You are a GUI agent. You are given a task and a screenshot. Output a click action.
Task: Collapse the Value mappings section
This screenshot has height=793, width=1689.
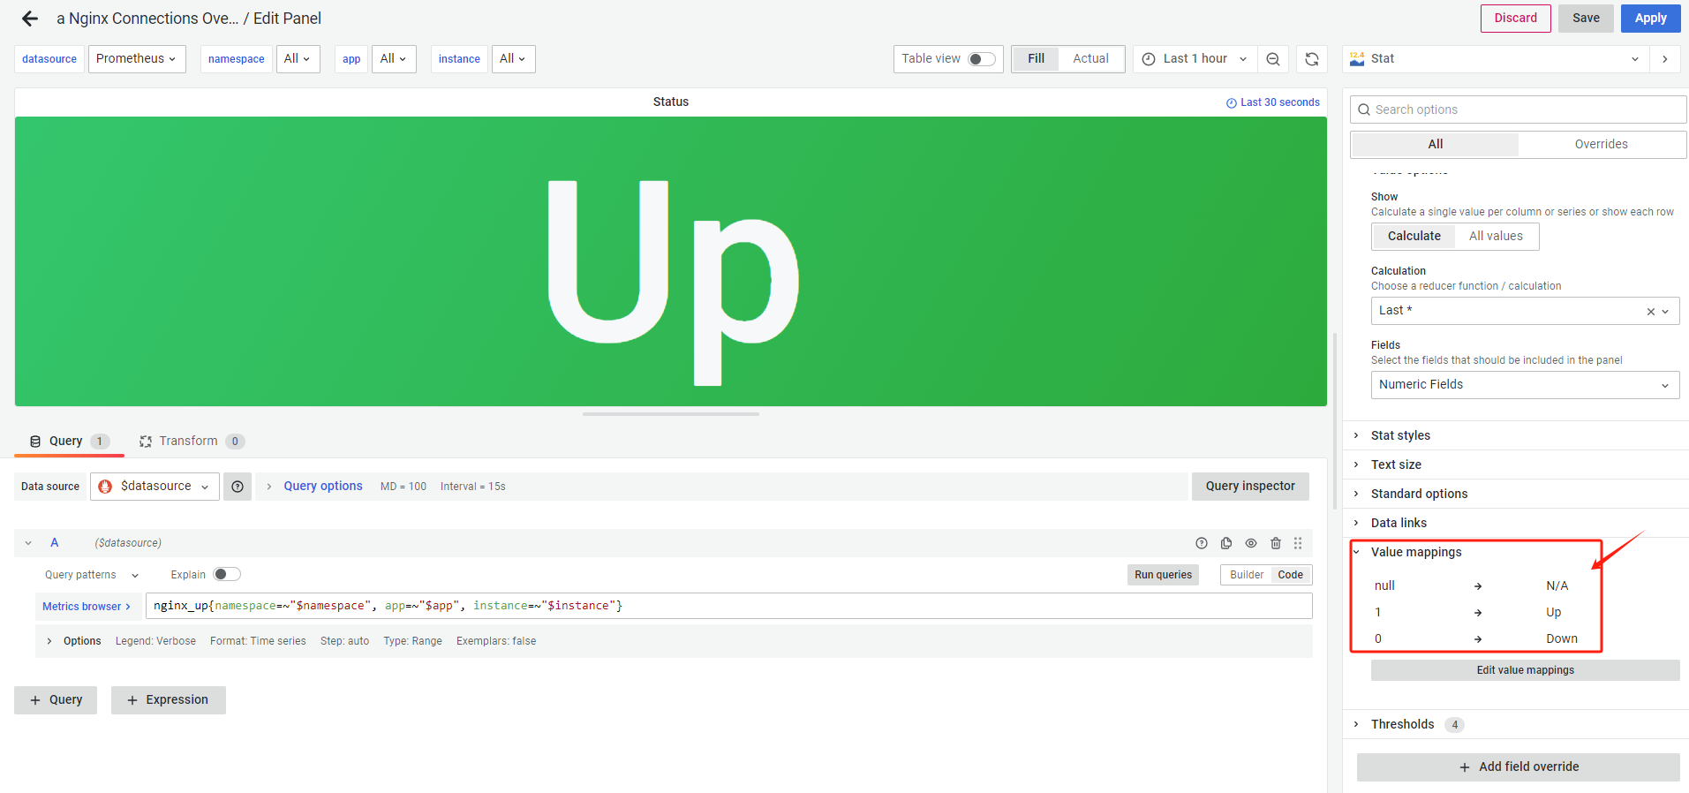point(1416,552)
